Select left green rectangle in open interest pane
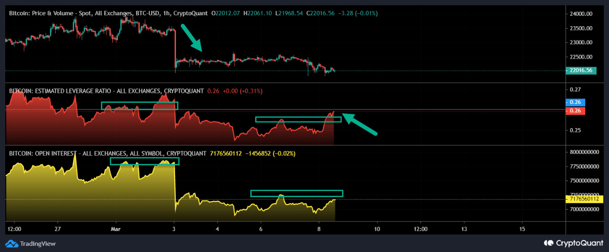 [x=145, y=161]
